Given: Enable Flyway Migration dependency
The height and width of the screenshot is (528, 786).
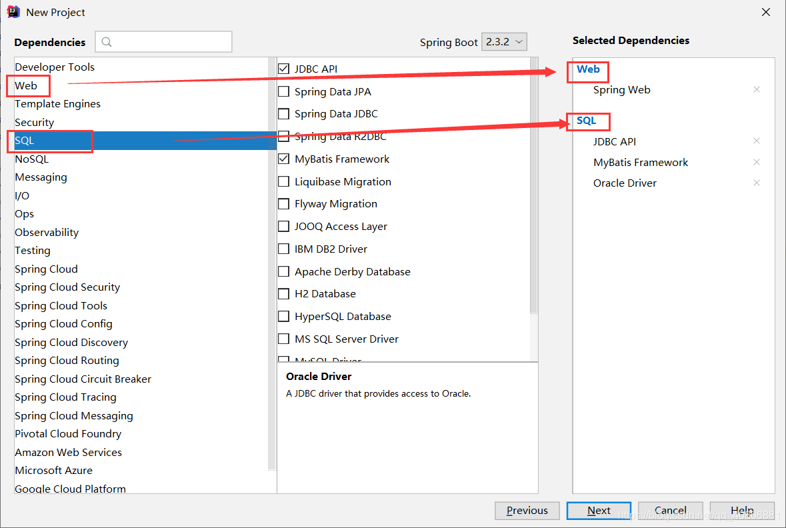Looking at the screenshot, I should pyautogui.click(x=284, y=204).
